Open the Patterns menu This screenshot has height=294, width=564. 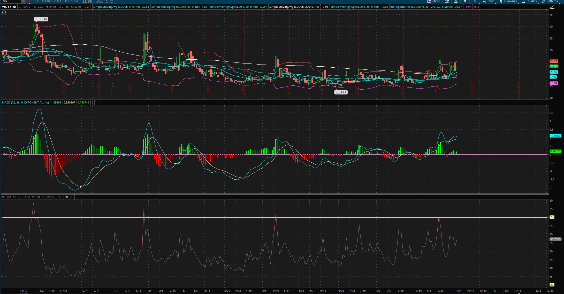[550, 1]
